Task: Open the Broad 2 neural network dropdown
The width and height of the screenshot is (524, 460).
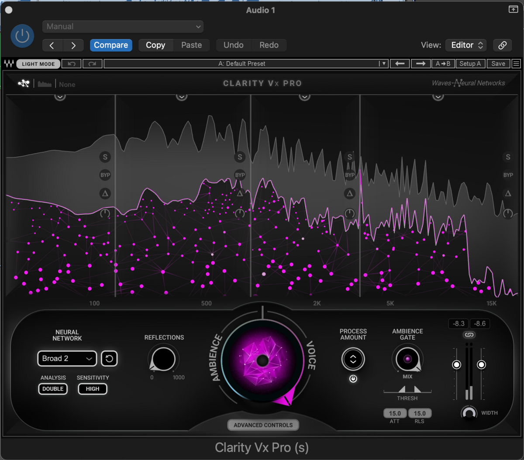Action: click(67, 359)
